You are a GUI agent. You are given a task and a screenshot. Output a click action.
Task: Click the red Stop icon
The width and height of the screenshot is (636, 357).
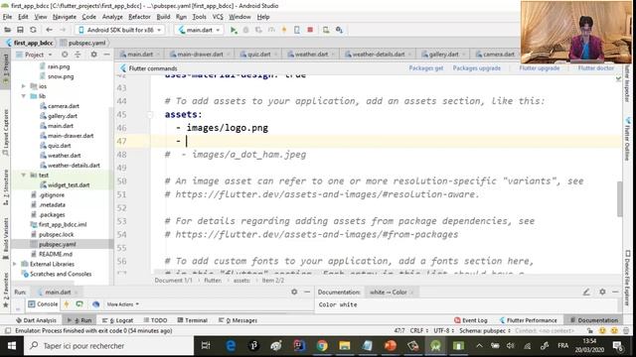click(310, 30)
